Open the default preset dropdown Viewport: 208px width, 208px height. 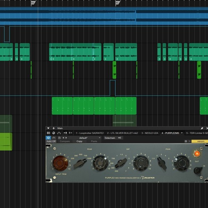(x=85, y=138)
